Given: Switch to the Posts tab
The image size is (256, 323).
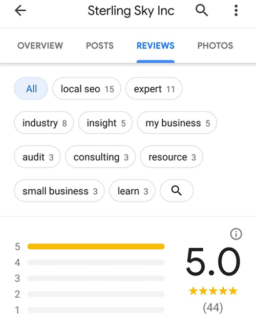Looking at the screenshot, I should (x=100, y=46).
